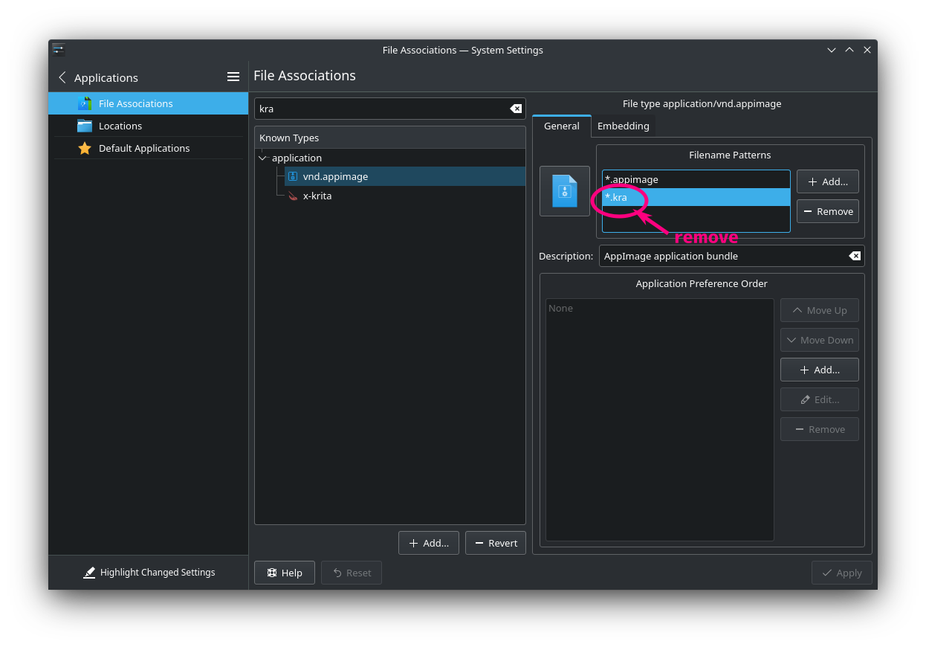Viewport: 926px width, 647px height.
Task: Select the x-krita file type
Action: pyautogui.click(x=317, y=196)
